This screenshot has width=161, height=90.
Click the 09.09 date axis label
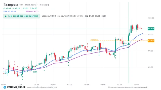point(103,85)
